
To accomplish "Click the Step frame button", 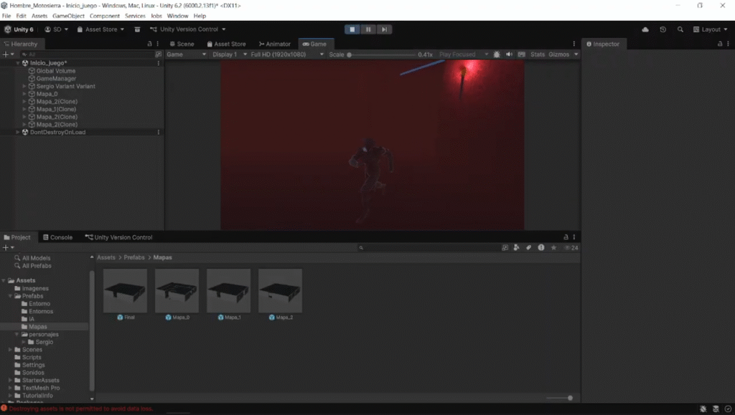I will click(385, 29).
